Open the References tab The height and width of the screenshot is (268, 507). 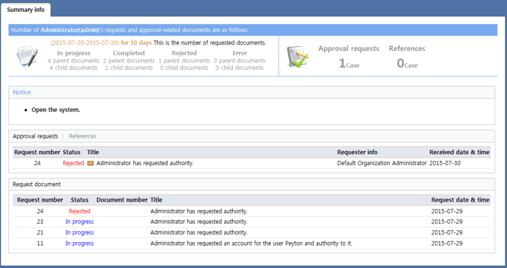coord(82,136)
